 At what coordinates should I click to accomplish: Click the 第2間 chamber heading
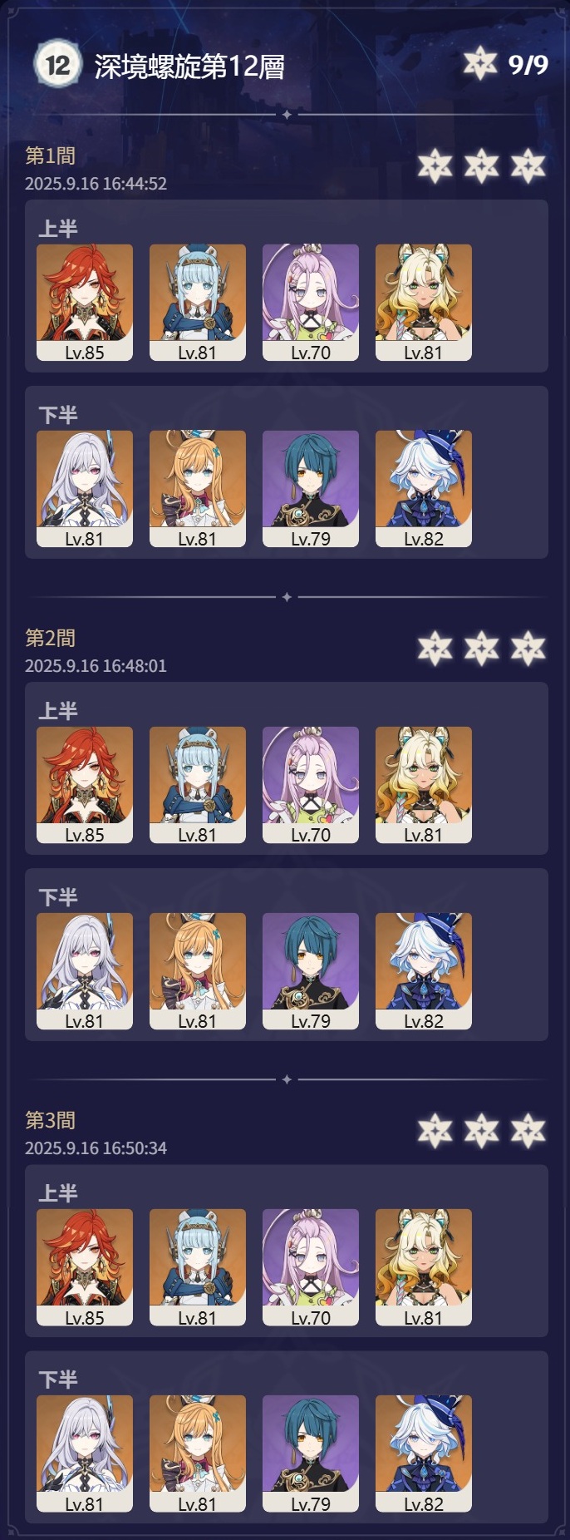pos(50,638)
